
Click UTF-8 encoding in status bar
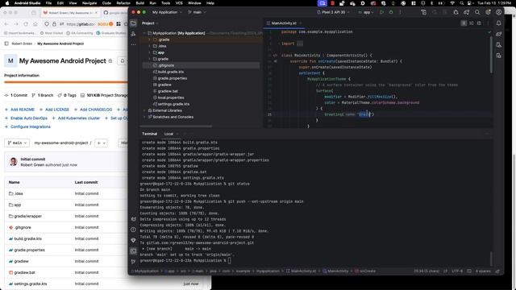coord(457,271)
